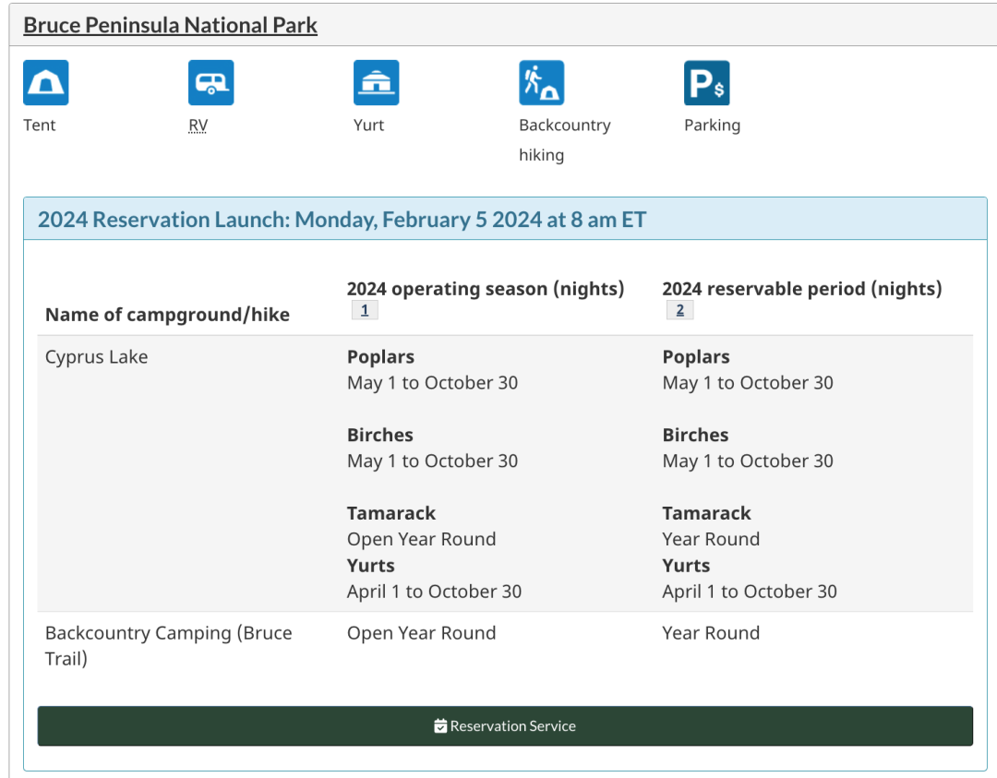Select the 2024 Reservation Launch heading
997x778 pixels.
[342, 220]
